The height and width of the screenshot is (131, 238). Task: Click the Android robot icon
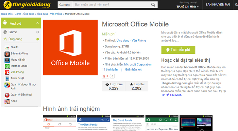coord(5,23)
